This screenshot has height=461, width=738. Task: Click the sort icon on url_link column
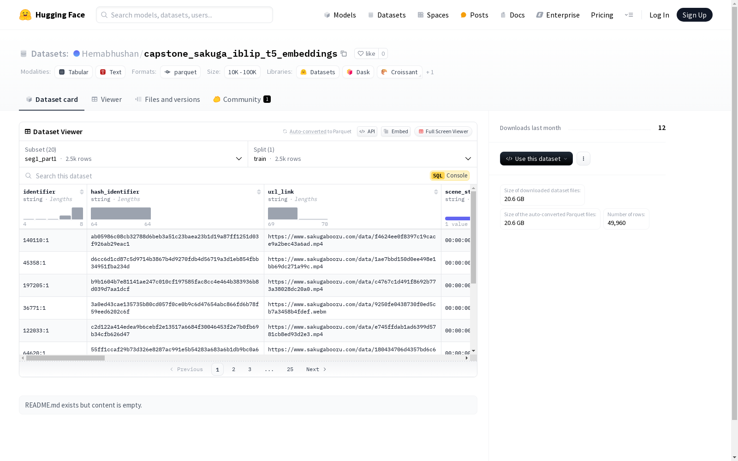coord(436,192)
